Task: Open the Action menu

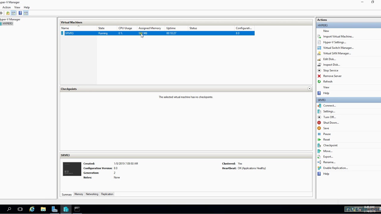Action: pyautogui.click(x=7, y=7)
